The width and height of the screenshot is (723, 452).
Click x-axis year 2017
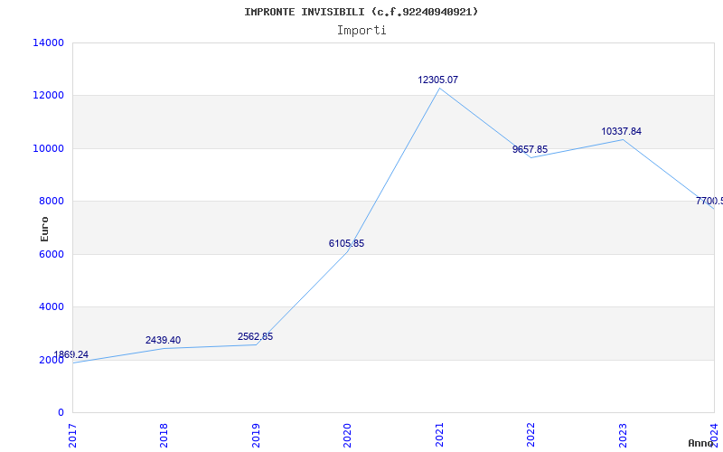coord(72,435)
